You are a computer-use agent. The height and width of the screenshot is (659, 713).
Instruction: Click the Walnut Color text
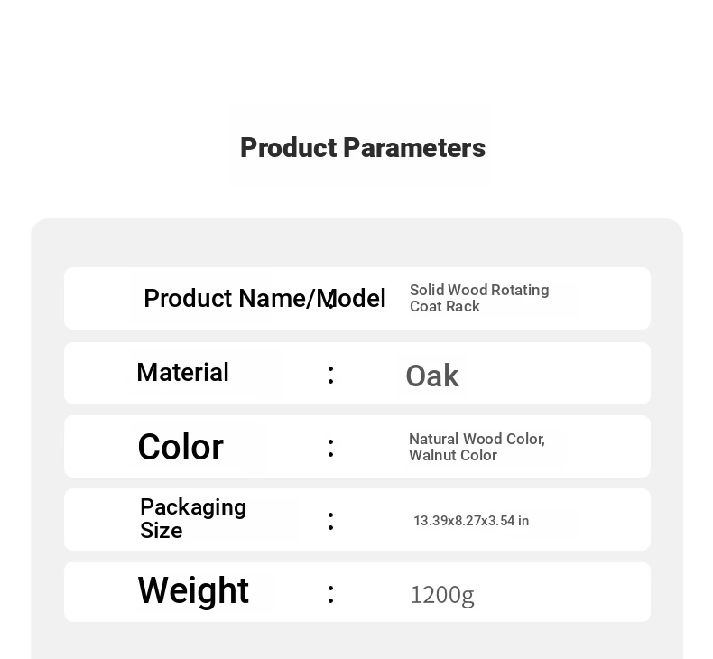pyautogui.click(x=453, y=455)
